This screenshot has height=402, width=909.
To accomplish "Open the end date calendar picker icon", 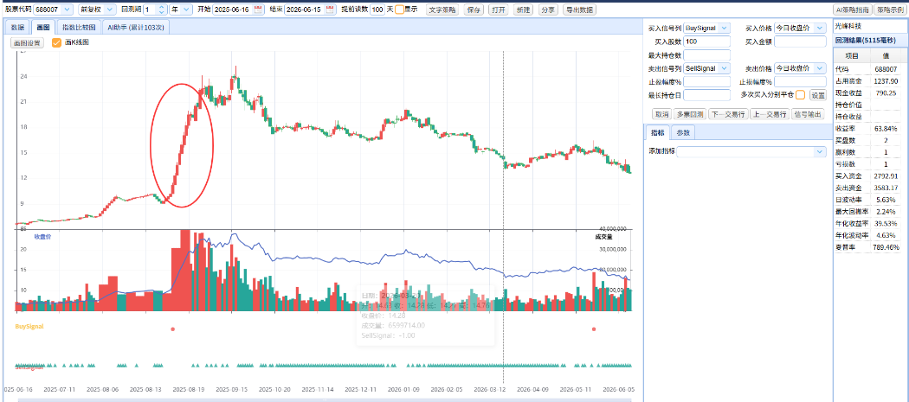I will pos(330,10).
